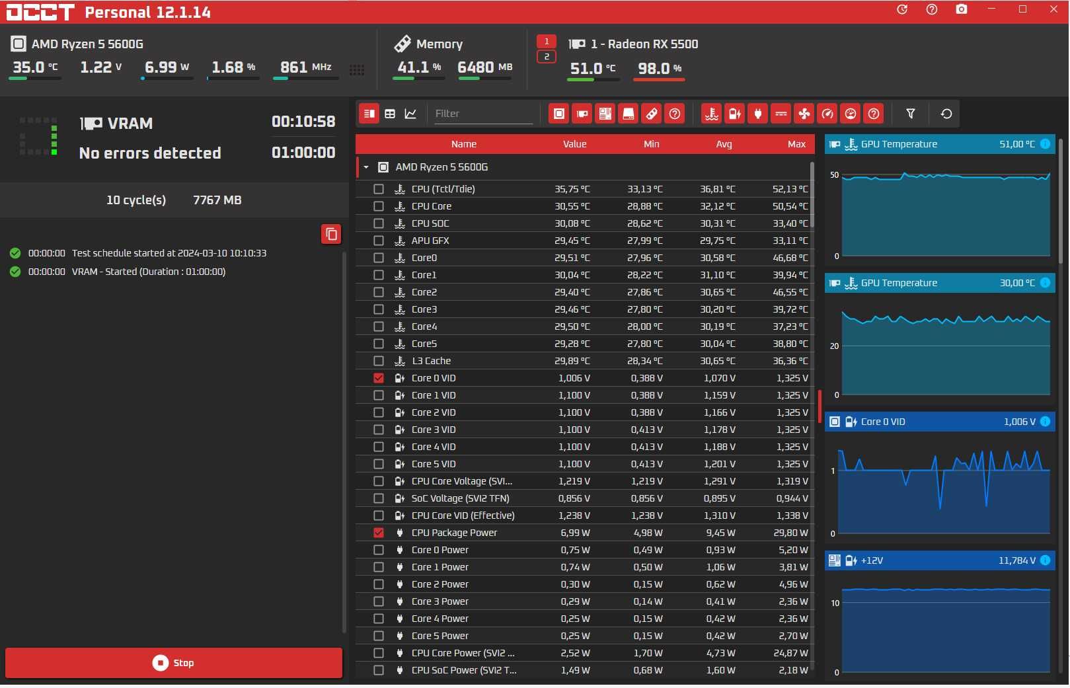Uncheck the Core 0 VID checkbox

[379, 378]
